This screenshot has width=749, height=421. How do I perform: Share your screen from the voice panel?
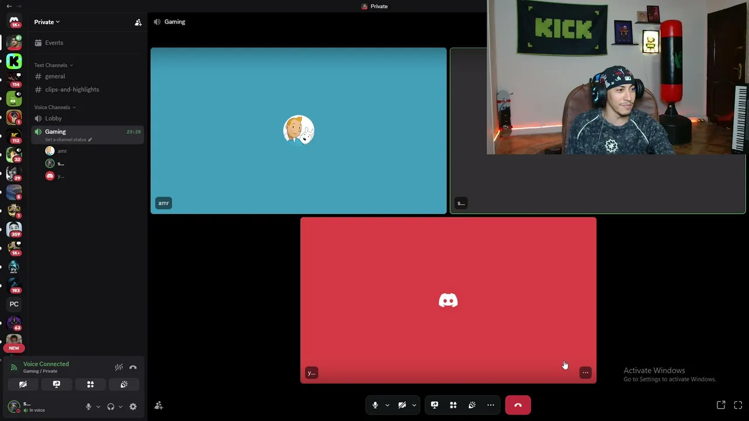(x=57, y=384)
